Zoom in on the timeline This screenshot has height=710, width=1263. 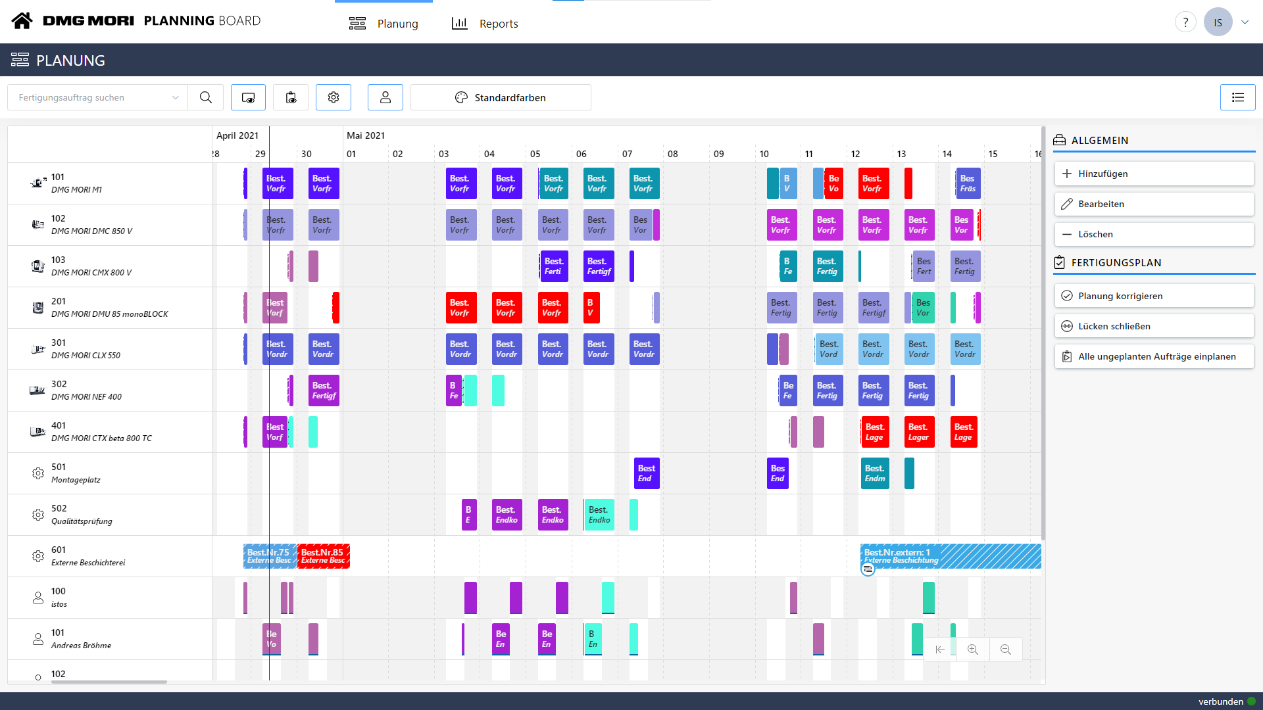(x=973, y=650)
